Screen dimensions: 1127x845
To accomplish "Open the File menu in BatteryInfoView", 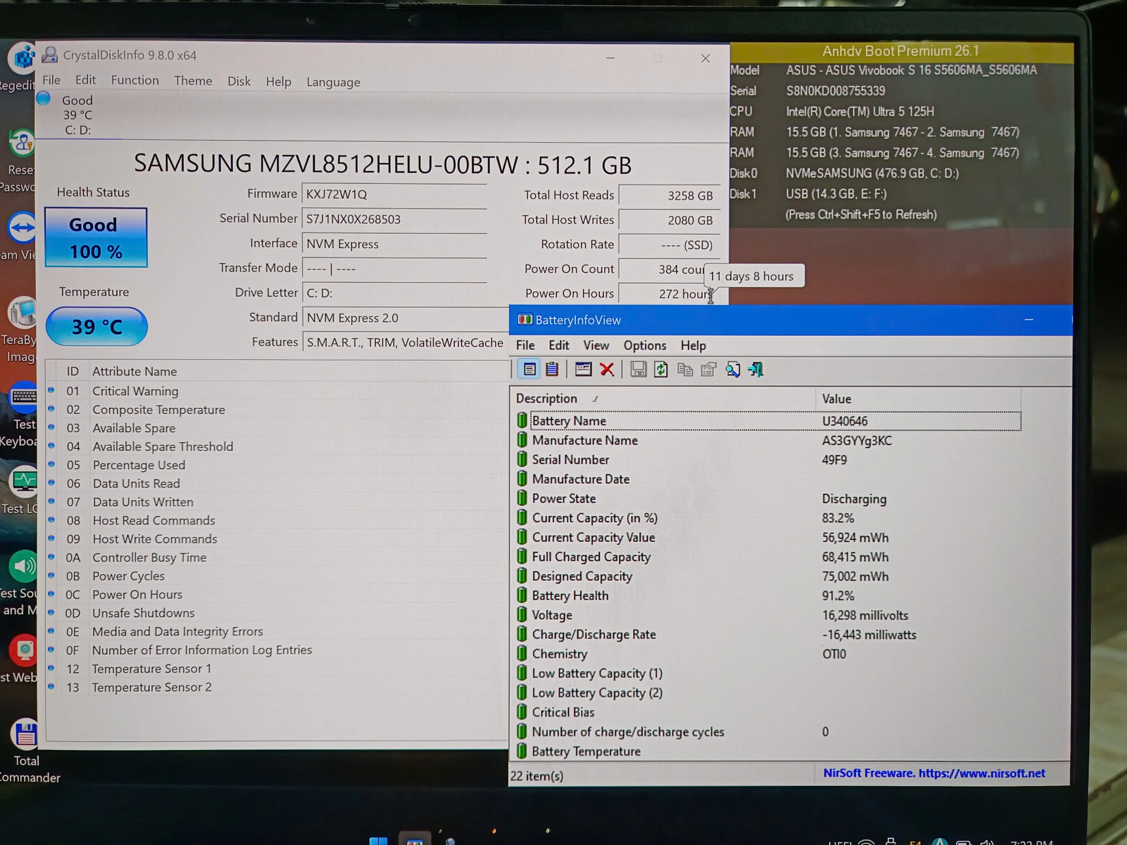I will [525, 345].
